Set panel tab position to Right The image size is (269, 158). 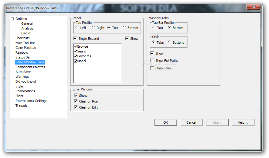pos(94,27)
